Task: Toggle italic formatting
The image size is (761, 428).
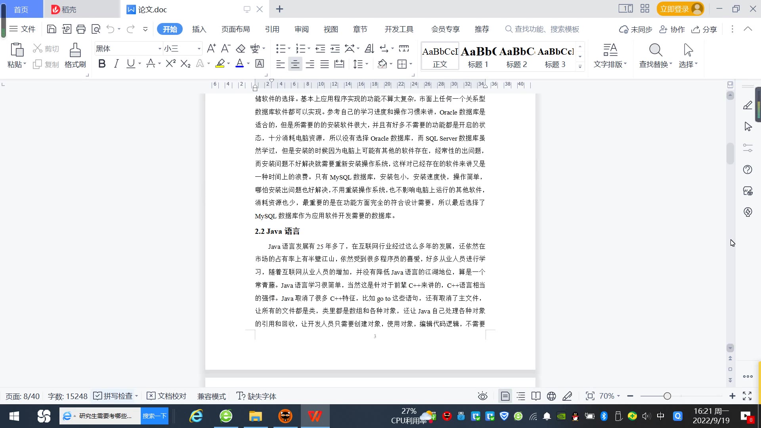Action: (x=116, y=64)
